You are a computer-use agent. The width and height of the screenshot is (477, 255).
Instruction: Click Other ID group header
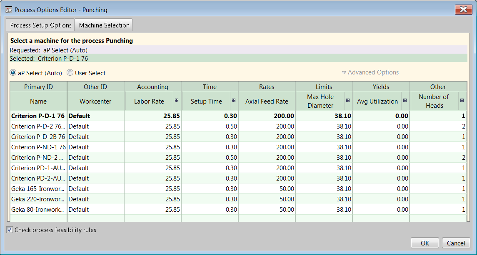coord(95,87)
